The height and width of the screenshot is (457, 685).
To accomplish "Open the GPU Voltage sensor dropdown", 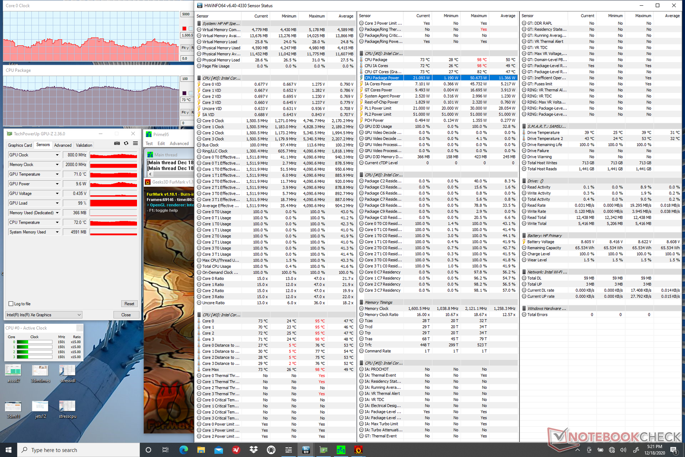I will (57, 193).
